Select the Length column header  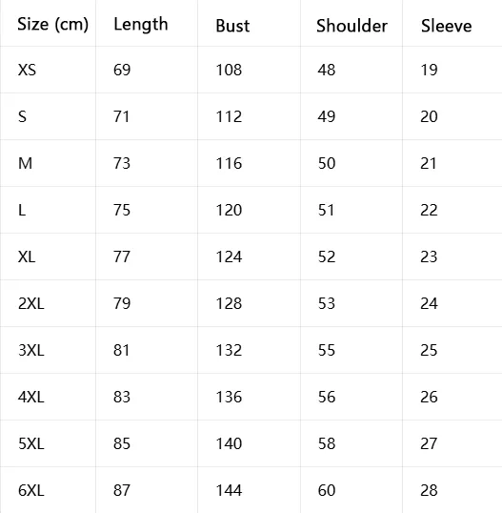pos(141,25)
